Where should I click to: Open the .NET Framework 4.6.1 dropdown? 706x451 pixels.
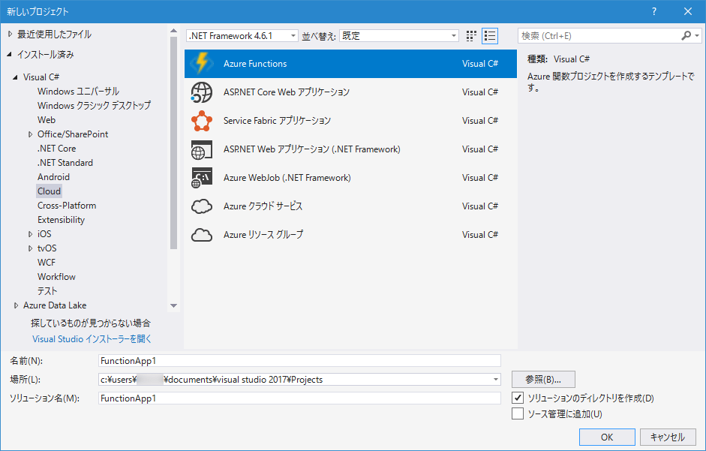[295, 35]
